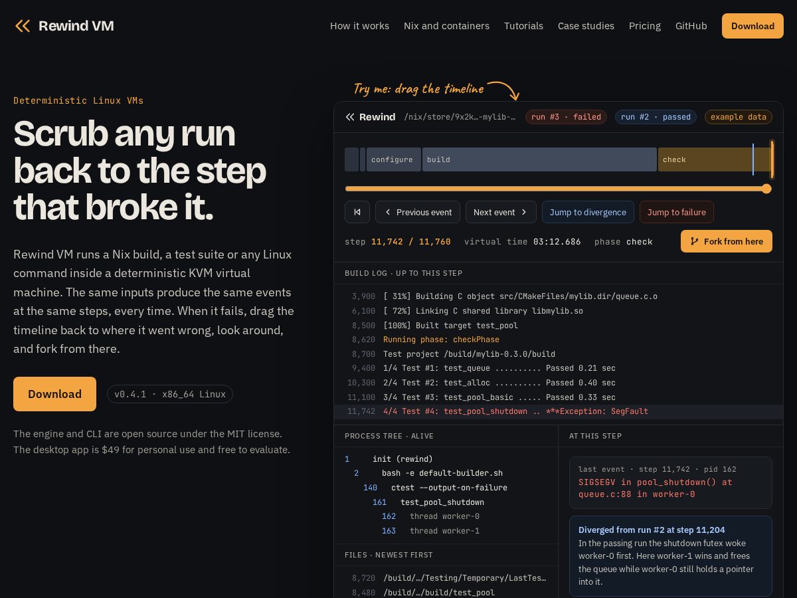Click the check phase on the timeline
The width and height of the screenshot is (797, 598).
tap(715, 159)
